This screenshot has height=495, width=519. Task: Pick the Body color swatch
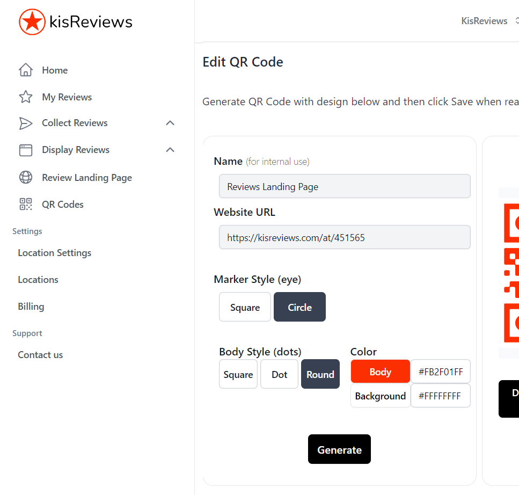pyautogui.click(x=381, y=372)
